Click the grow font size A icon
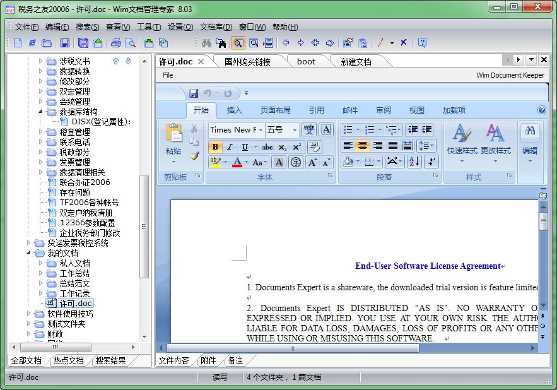The width and height of the screenshot is (557, 390). tap(312, 162)
